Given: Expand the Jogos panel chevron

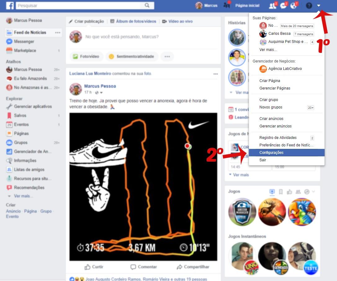Looking at the screenshot, I should tap(313, 191).
